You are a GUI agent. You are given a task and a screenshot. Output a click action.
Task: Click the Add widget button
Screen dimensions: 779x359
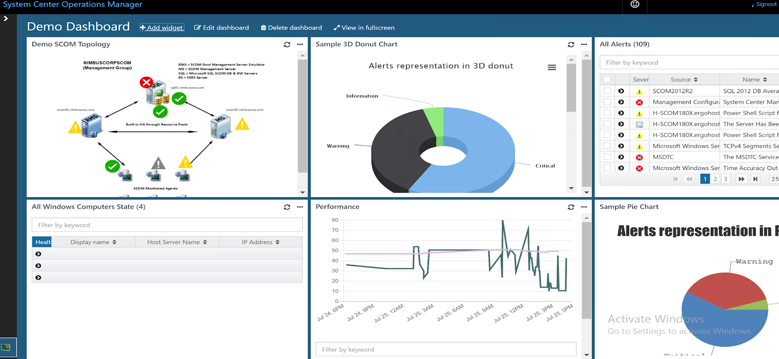coord(162,28)
